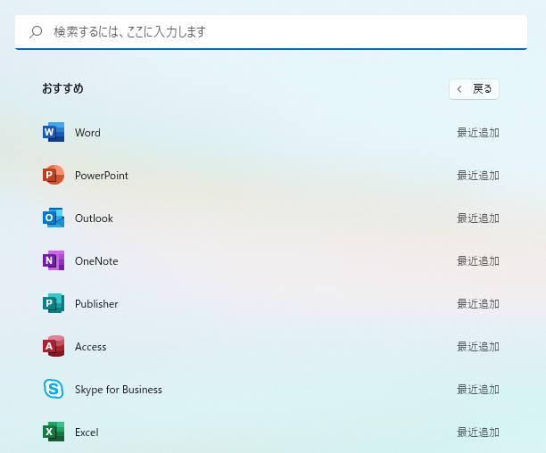
Task: Open the Word app icon
Action: [x=54, y=132]
